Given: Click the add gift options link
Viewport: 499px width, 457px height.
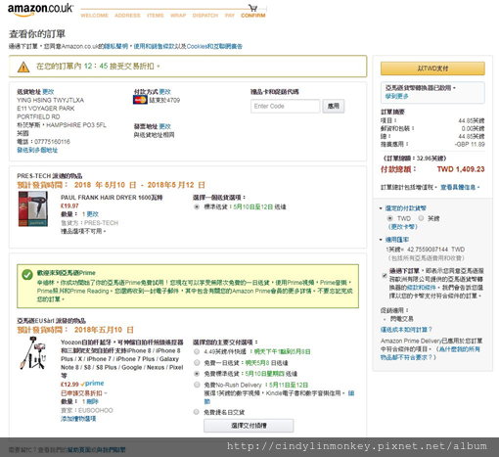Looking at the screenshot, I should [x=78, y=419].
